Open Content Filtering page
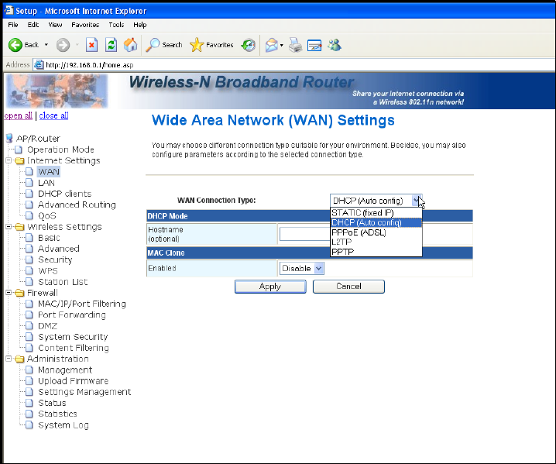This screenshot has width=556, height=464. (x=74, y=348)
